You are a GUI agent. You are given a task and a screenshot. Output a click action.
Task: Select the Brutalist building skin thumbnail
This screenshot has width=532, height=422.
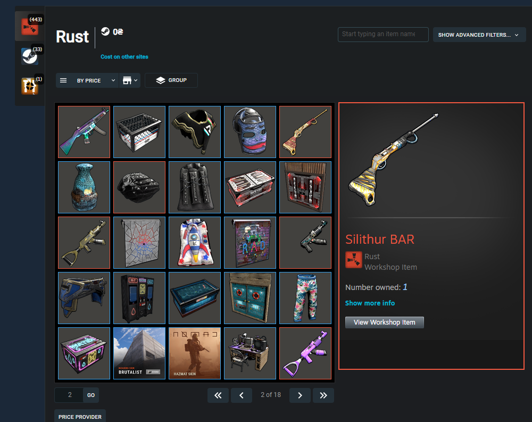click(139, 353)
